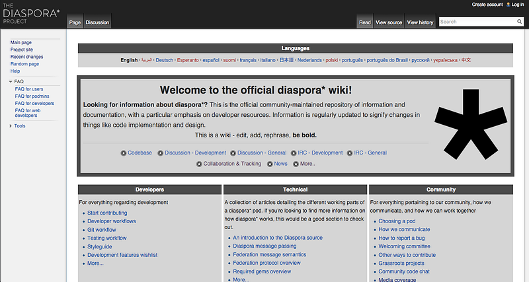Select the Read tab
This screenshot has width=529, height=282.
tap(365, 22)
